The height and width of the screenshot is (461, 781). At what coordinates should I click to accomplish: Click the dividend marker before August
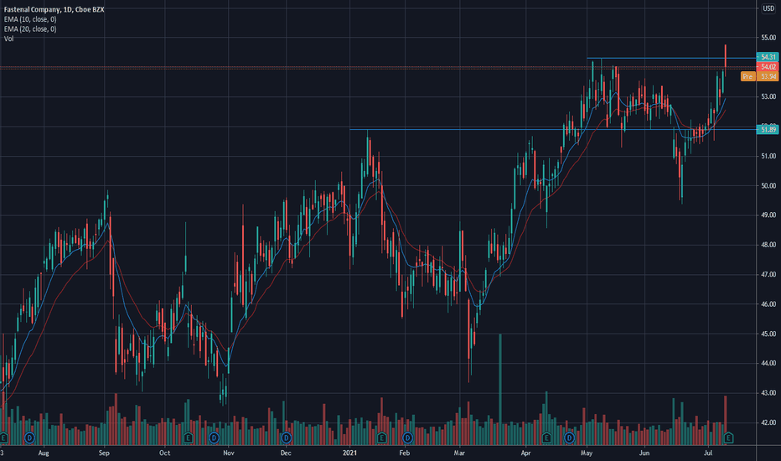[29, 438]
